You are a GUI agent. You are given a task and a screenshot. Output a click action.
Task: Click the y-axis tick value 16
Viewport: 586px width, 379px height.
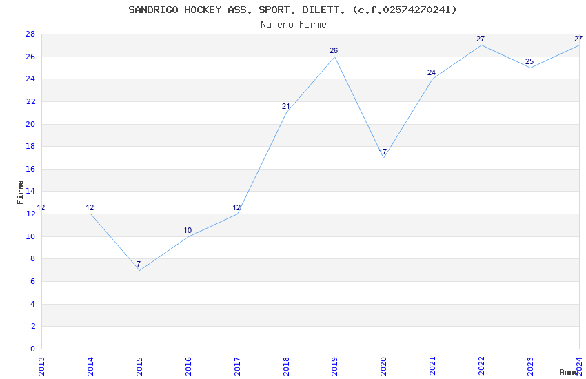pos(30,169)
